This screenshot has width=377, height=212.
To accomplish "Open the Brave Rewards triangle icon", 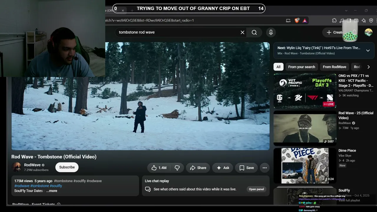I will tap(305, 21).
